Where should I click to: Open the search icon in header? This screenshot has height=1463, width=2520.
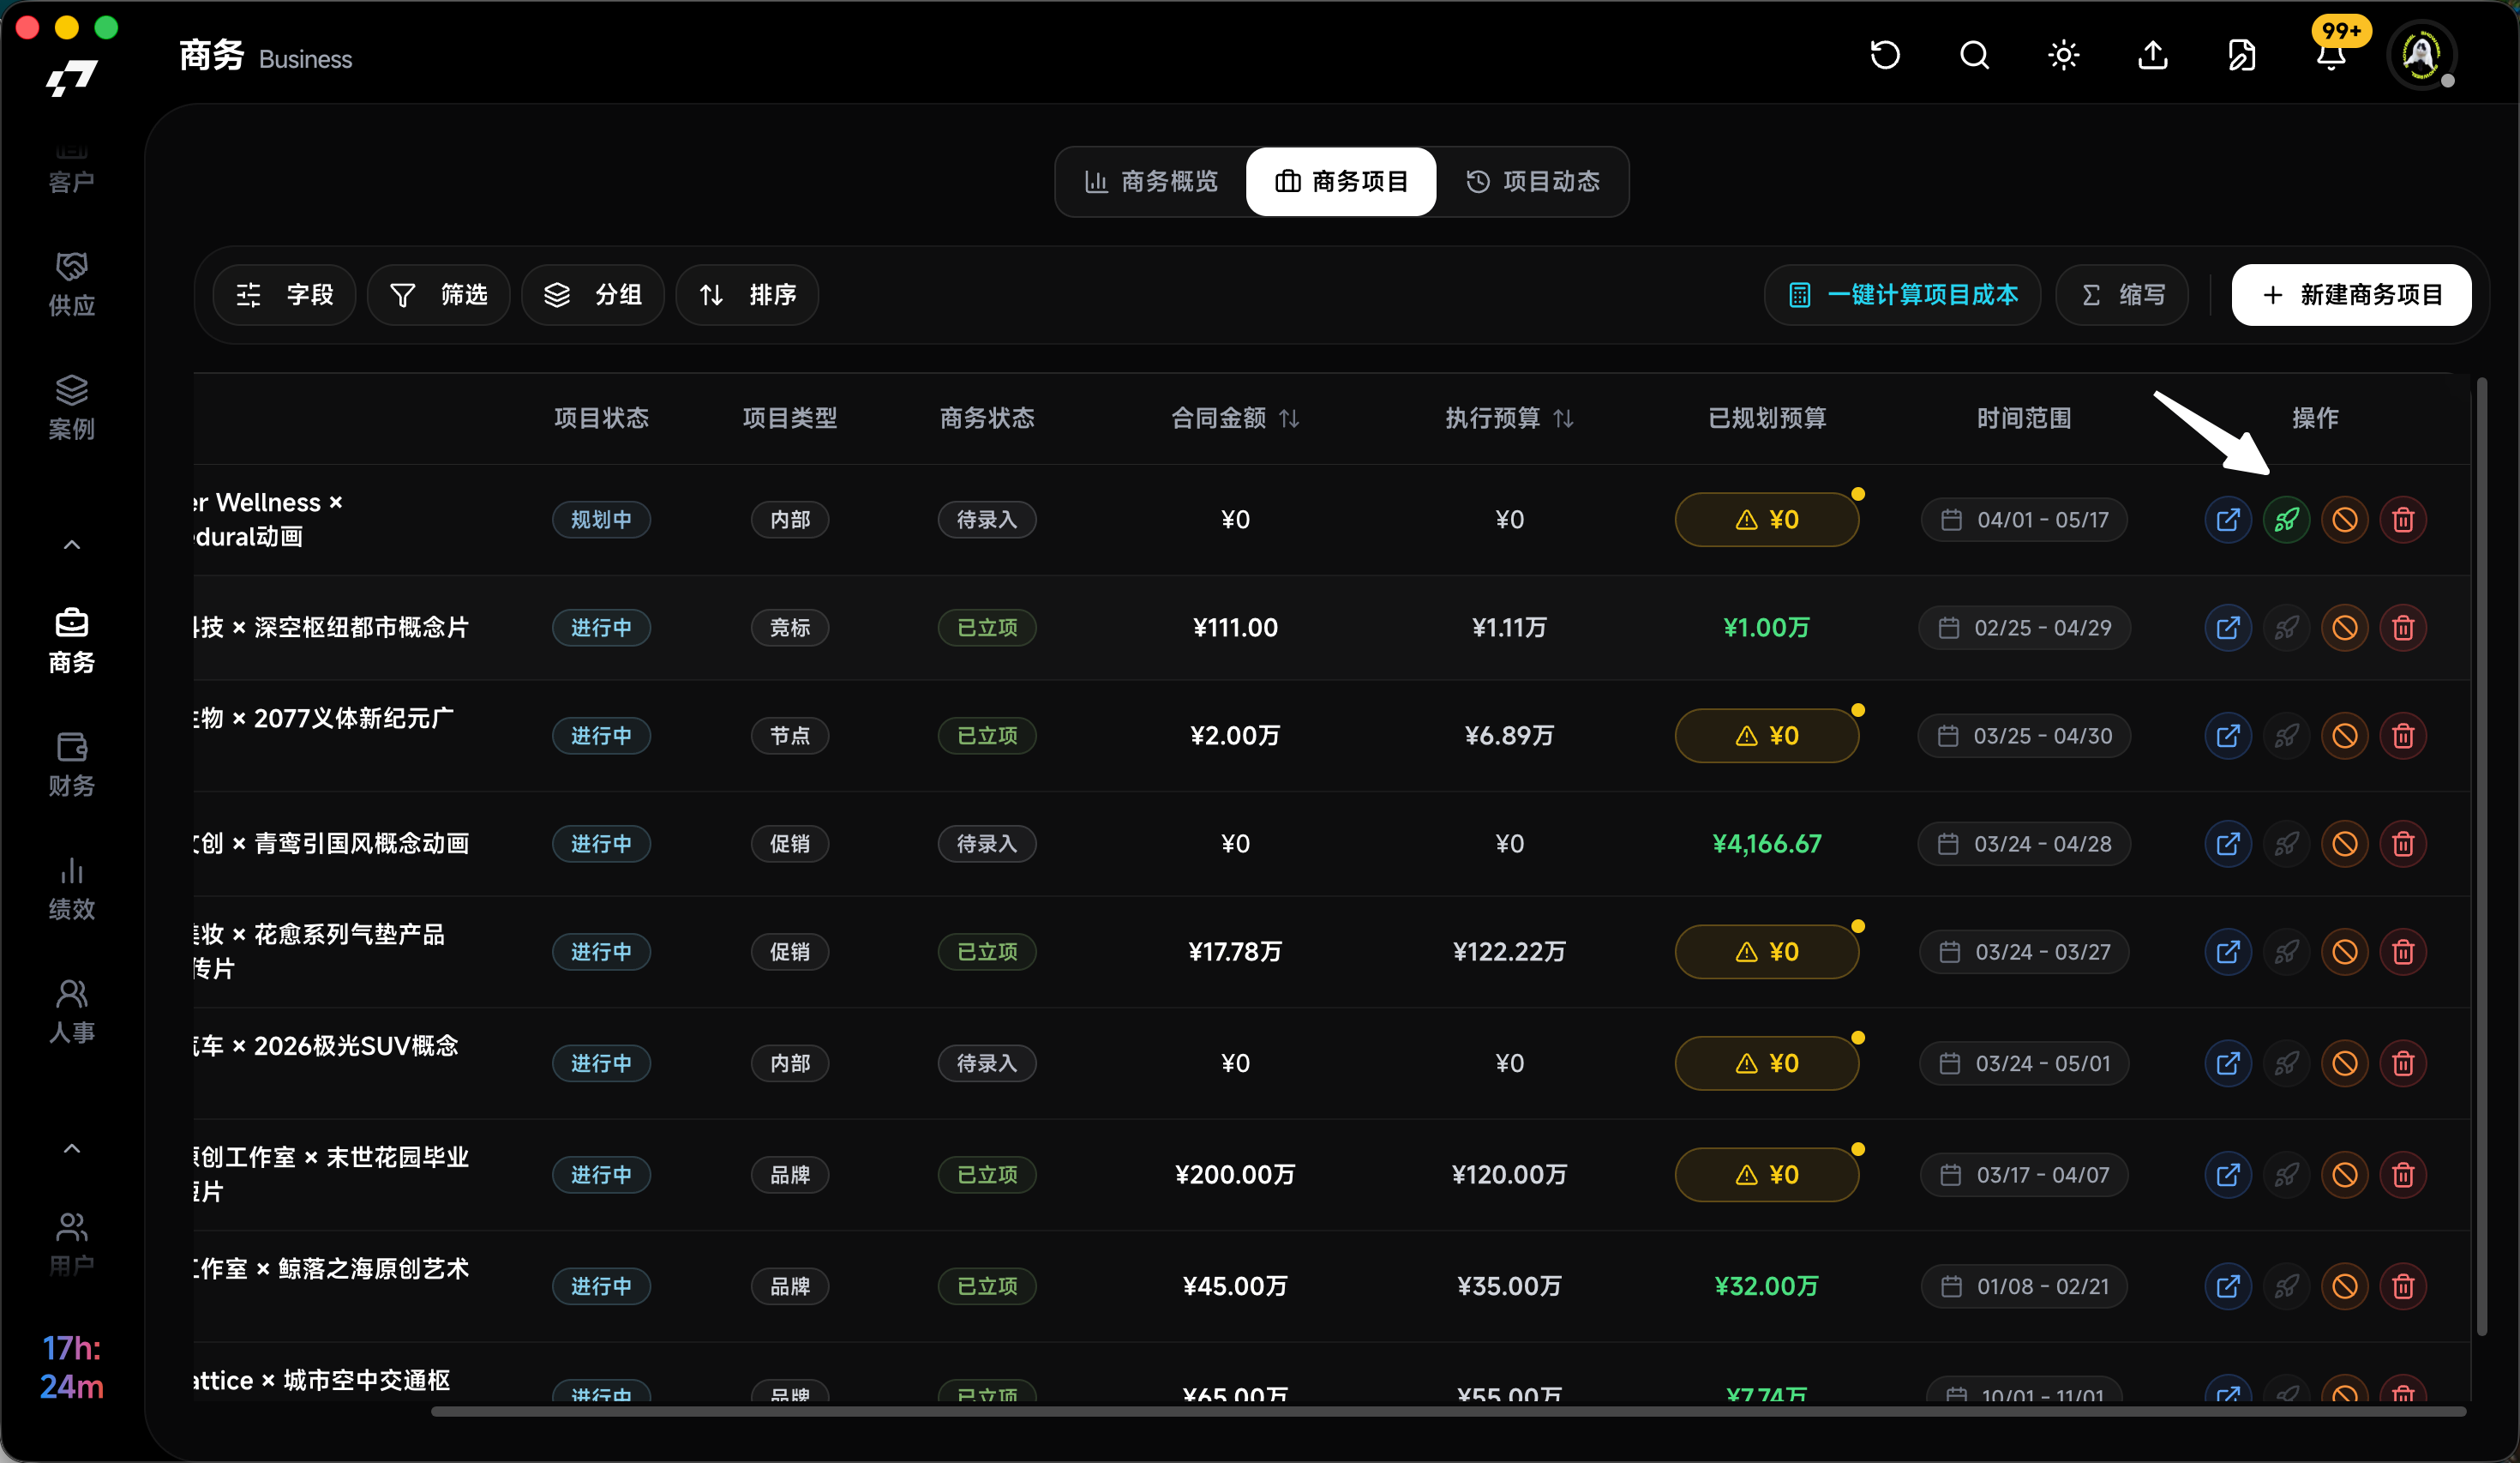coord(1974,55)
